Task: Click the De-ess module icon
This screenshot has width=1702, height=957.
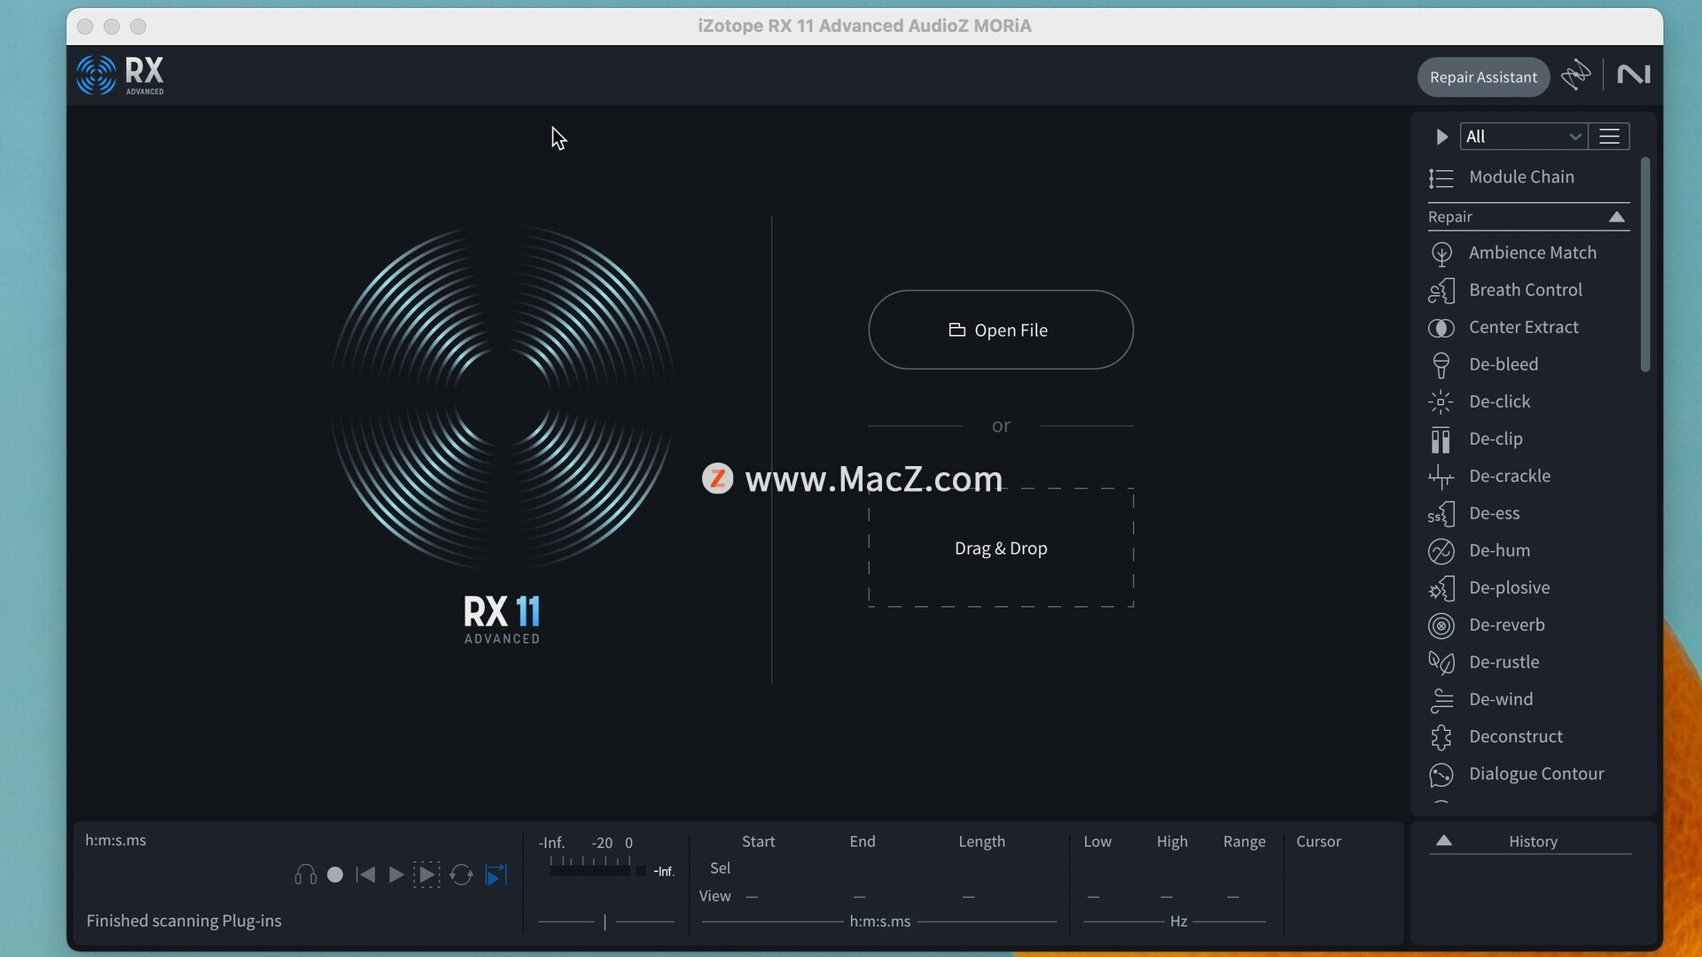Action: pyautogui.click(x=1441, y=514)
